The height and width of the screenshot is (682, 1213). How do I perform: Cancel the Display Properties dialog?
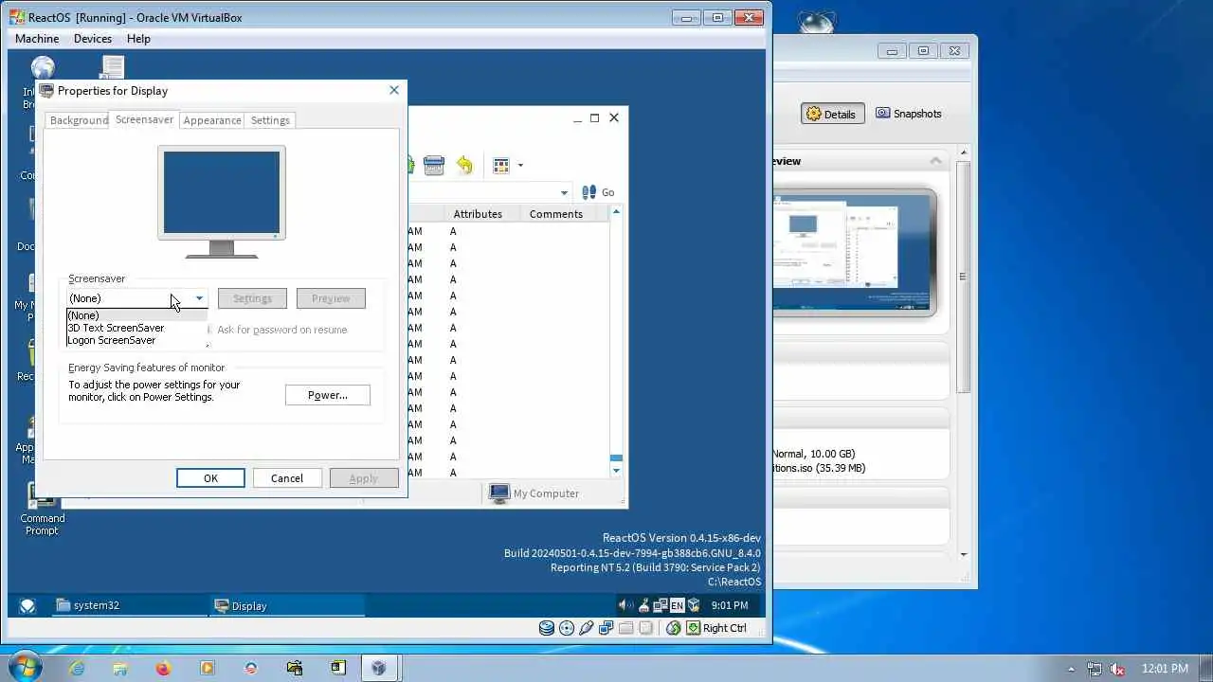tap(287, 478)
